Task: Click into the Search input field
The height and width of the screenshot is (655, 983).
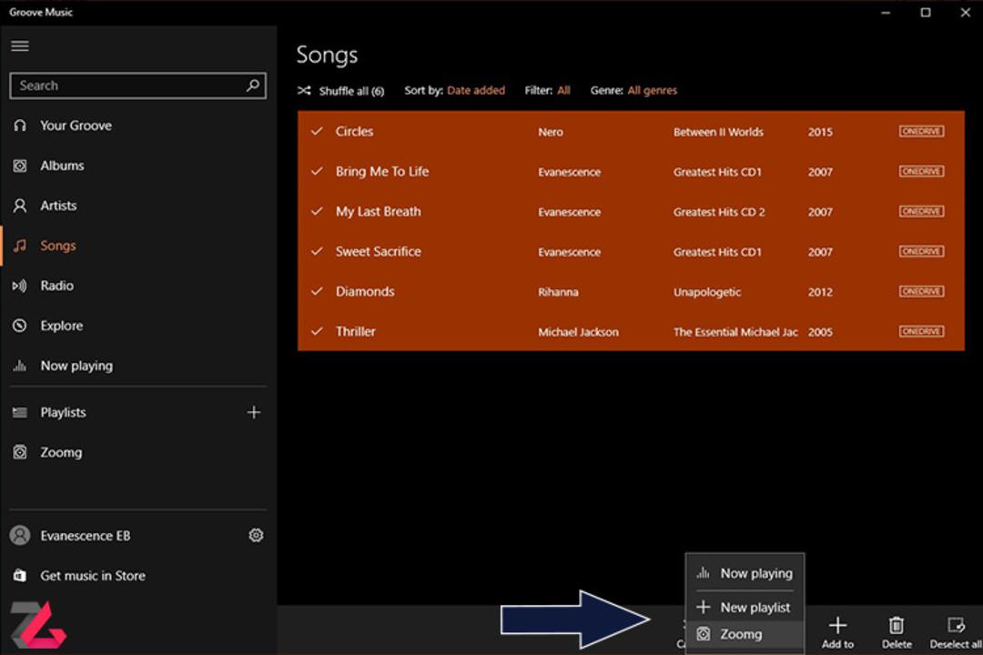Action: [138, 86]
